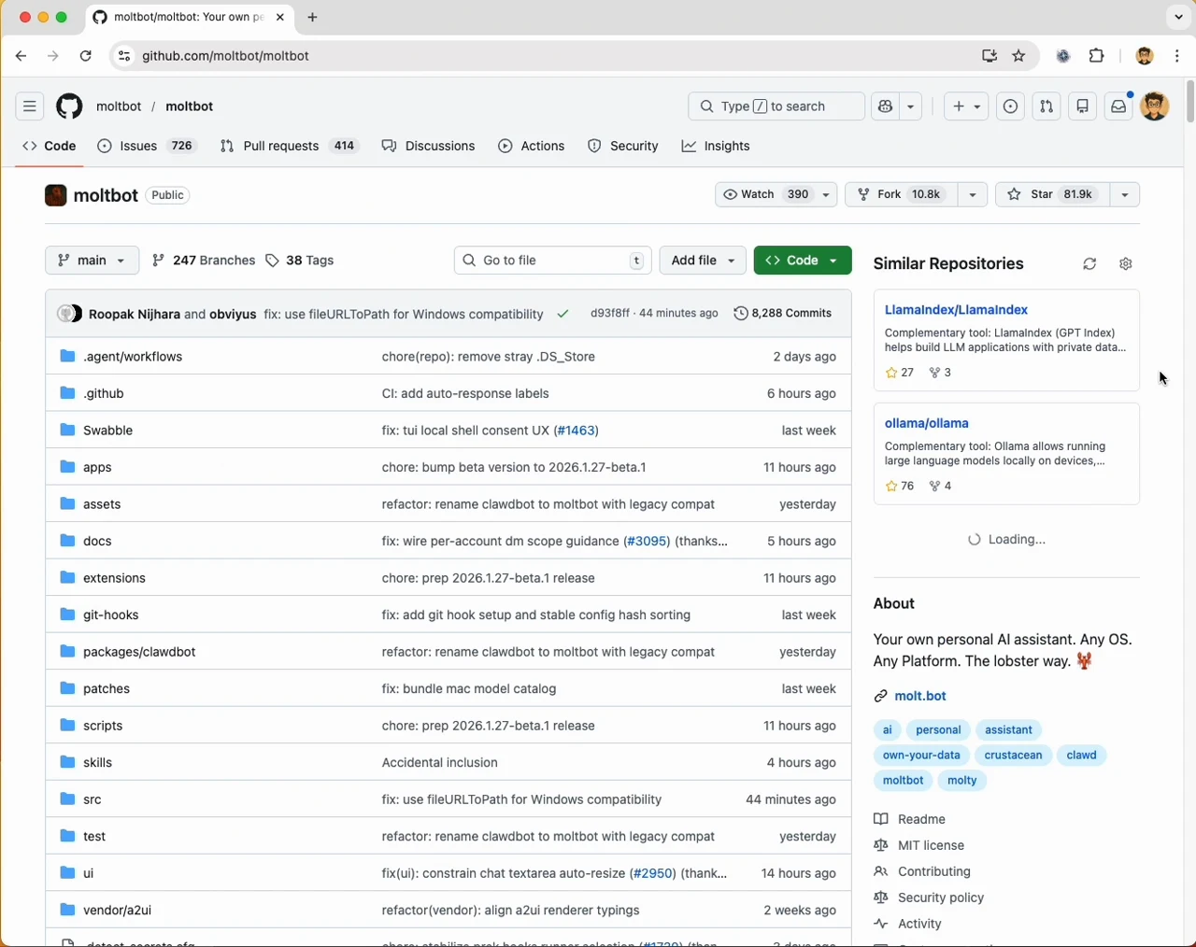
Task: Click the commit status check mark
Action: pyautogui.click(x=563, y=314)
